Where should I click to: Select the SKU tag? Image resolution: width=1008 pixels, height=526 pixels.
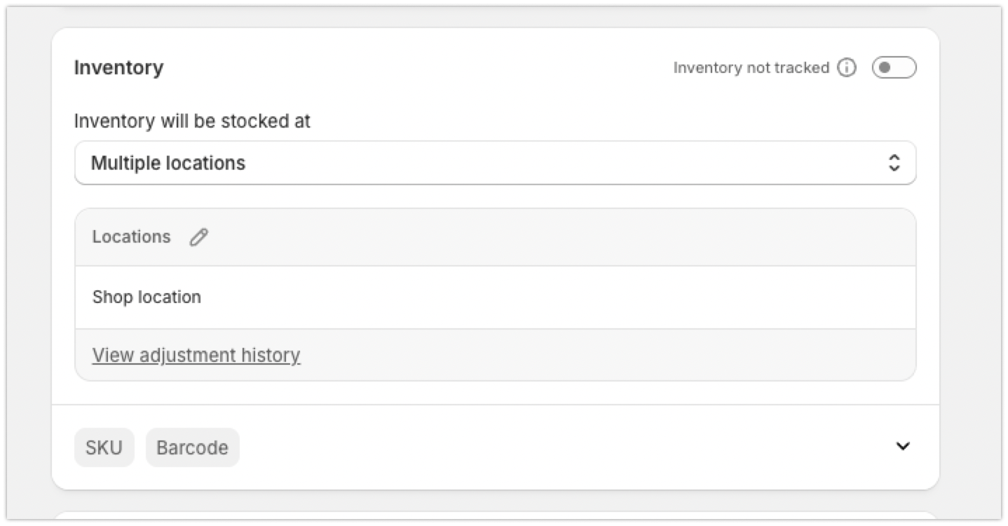pyautogui.click(x=104, y=447)
